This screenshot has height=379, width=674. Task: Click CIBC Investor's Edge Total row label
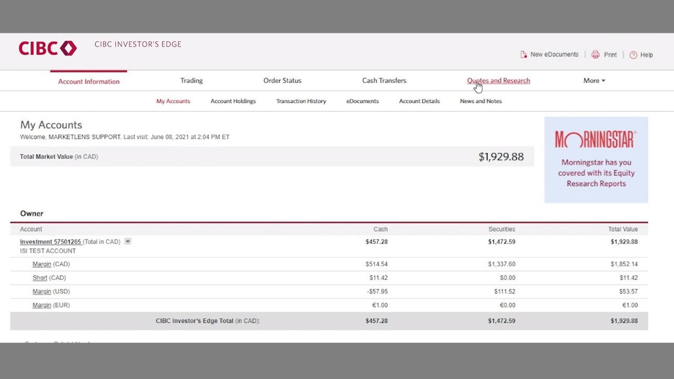pos(208,321)
